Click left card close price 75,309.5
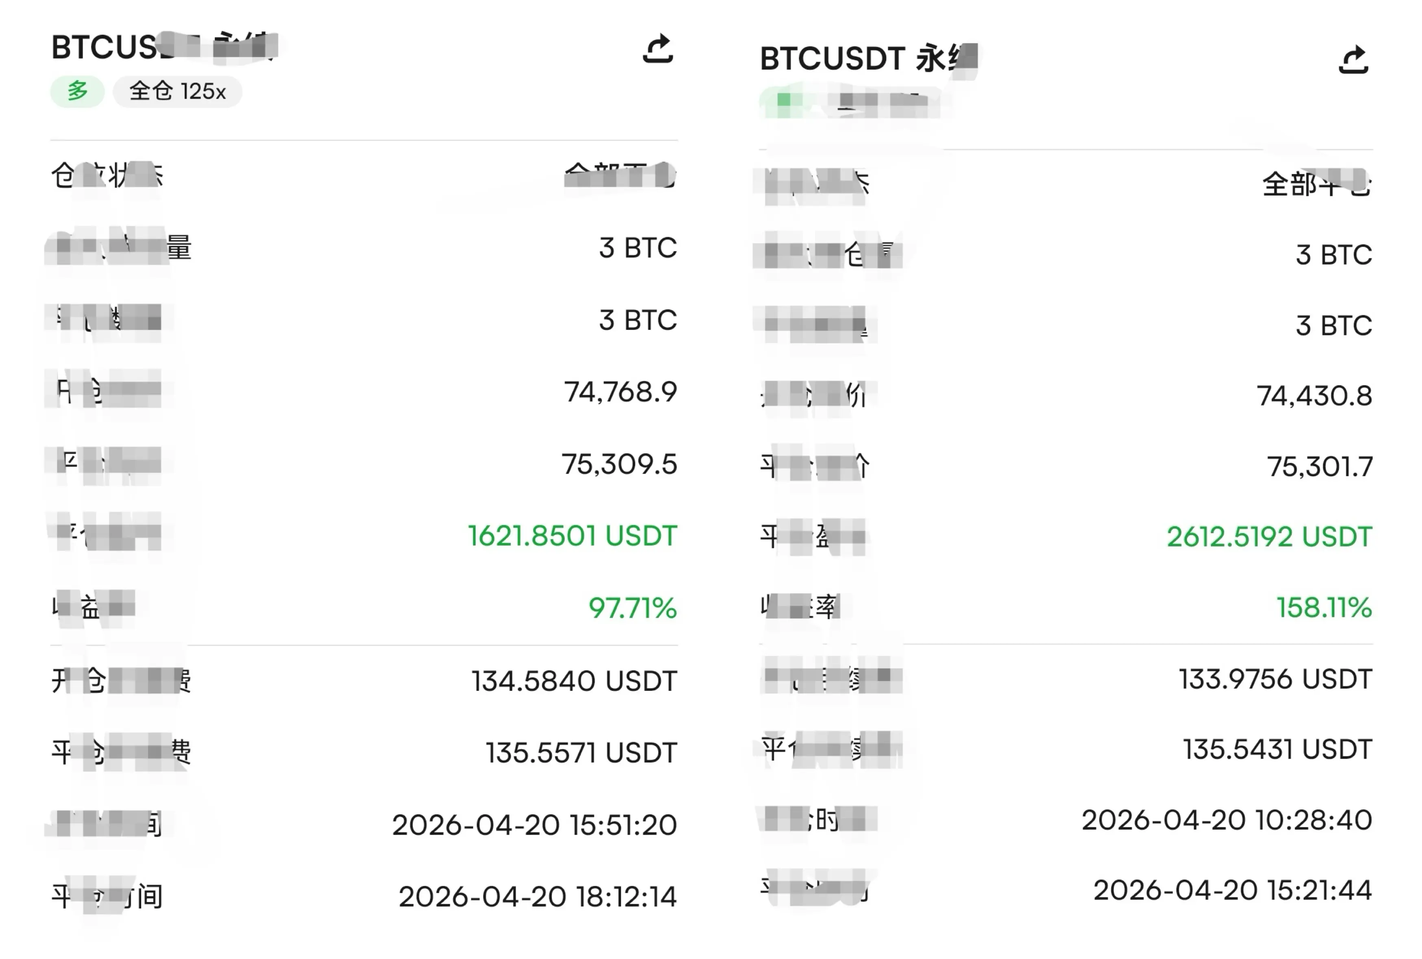This screenshot has width=1422, height=959. (x=619, y=464)
